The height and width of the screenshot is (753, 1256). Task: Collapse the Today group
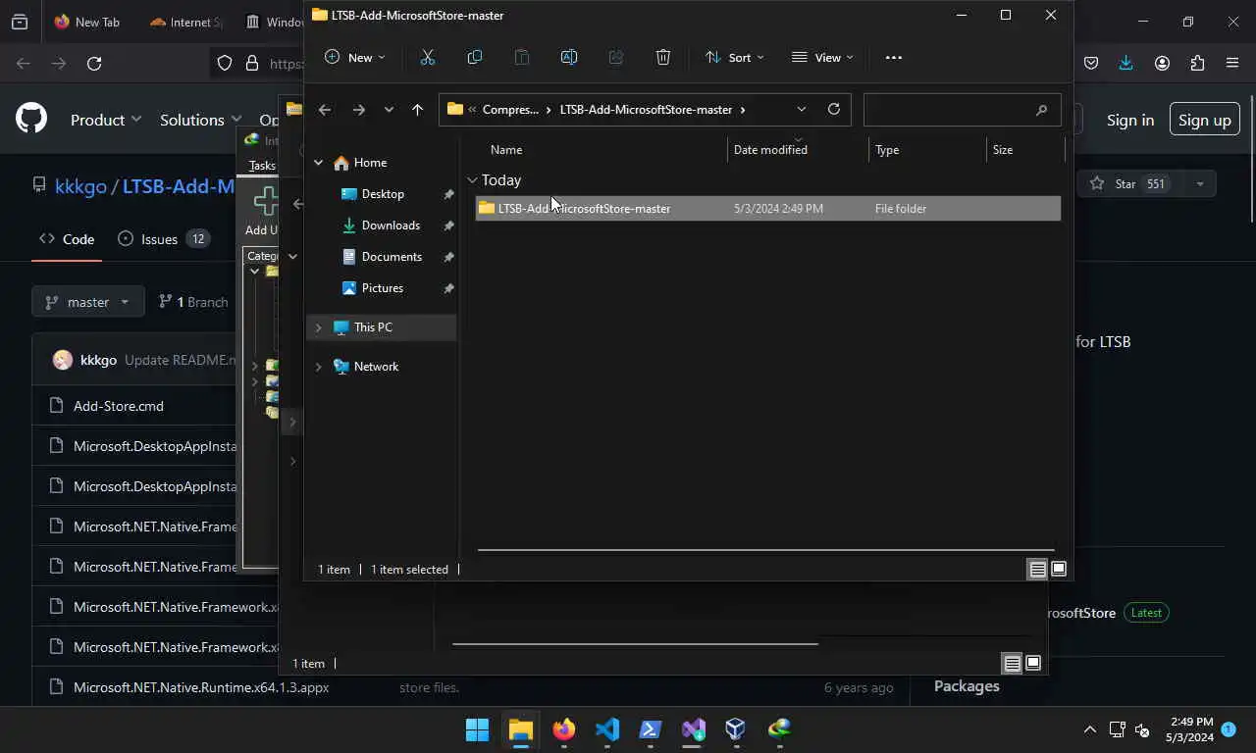pyautogui.click(x=472, y=180)
